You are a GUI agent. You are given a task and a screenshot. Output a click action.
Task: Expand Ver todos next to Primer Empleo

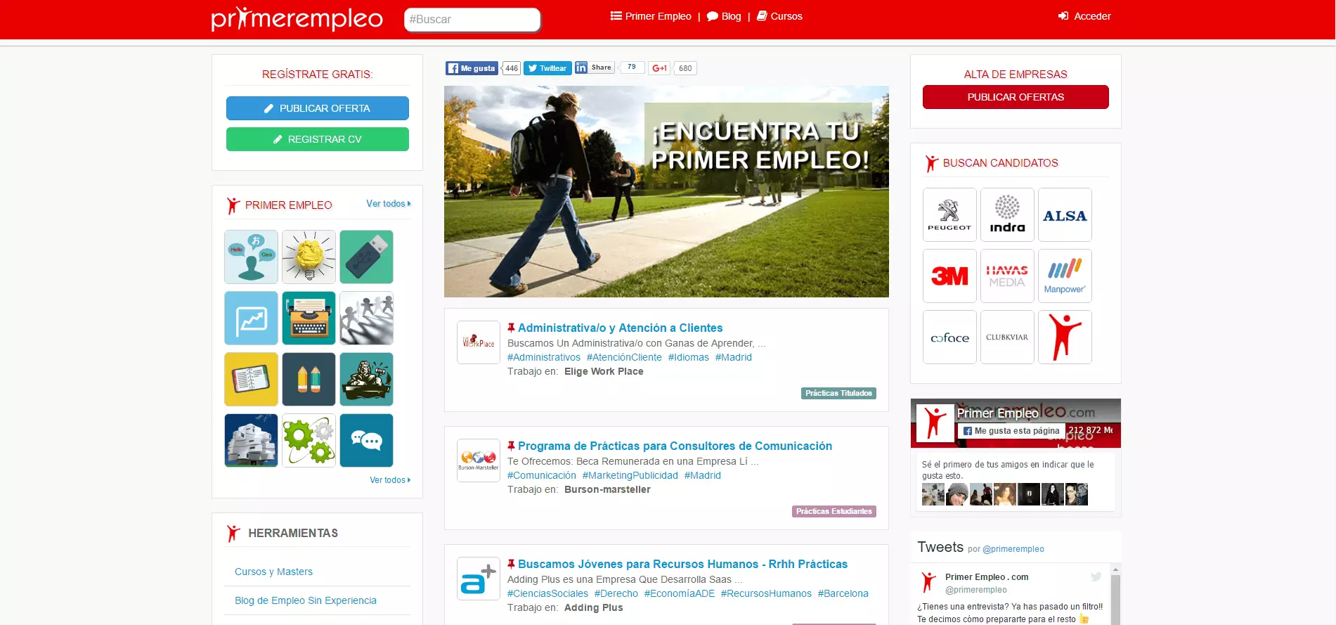388,204
